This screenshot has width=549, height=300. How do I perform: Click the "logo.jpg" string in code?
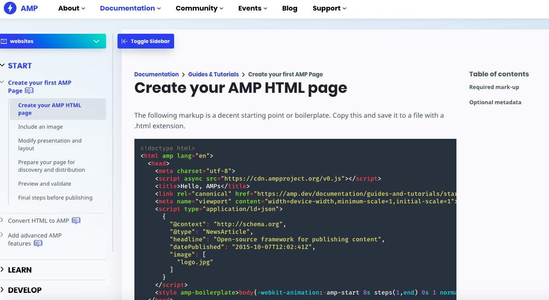[x=195, y=262]
